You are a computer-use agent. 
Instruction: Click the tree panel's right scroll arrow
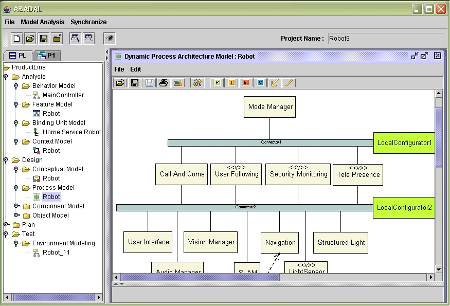pos(99,297)
